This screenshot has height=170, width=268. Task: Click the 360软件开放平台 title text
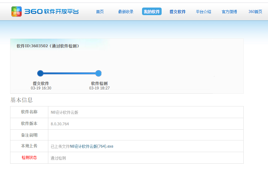click(51, 12)
